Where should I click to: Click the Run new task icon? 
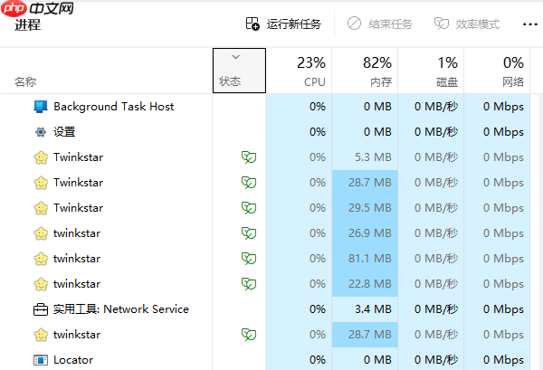253,24
